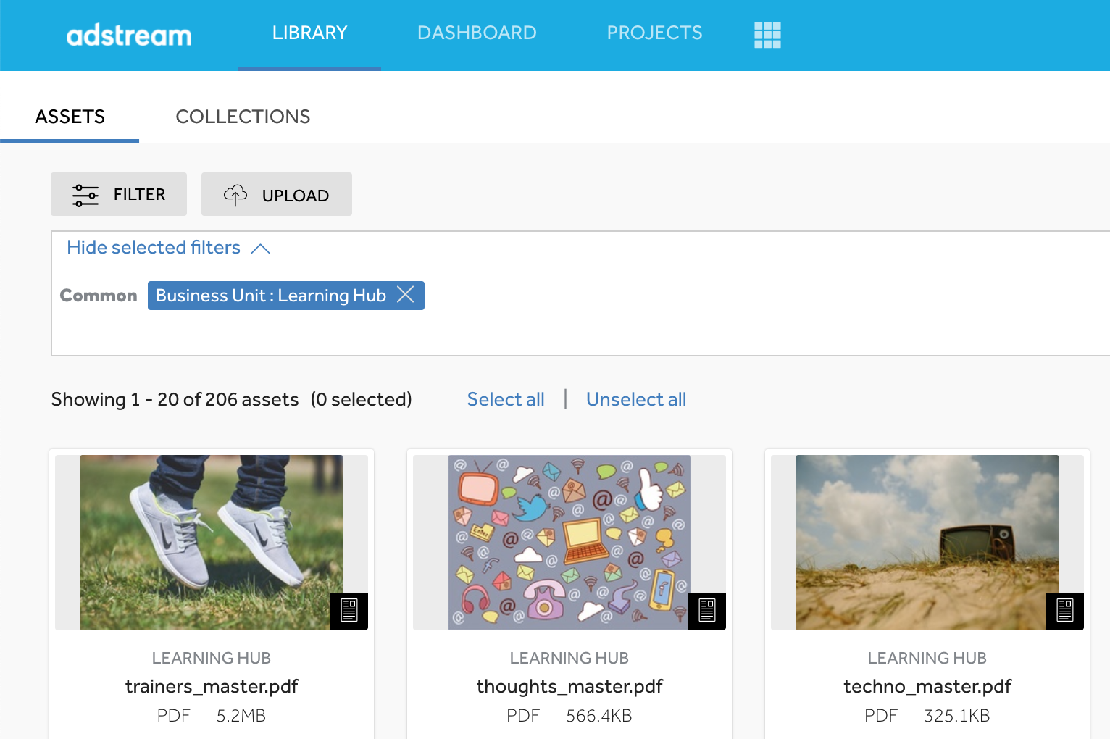
Task: Switch to the Library tab
Action: (x=309, y=33)
